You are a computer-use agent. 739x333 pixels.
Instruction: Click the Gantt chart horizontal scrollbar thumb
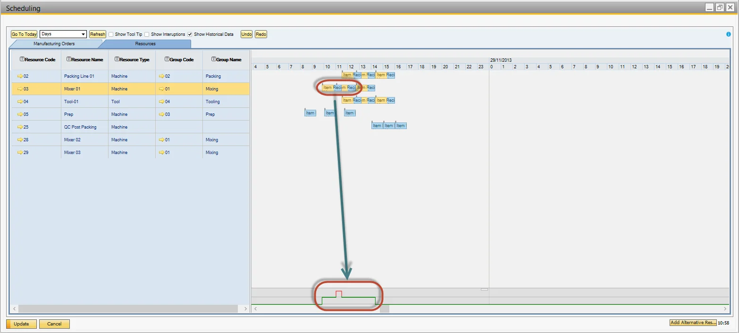click(385, 309)
